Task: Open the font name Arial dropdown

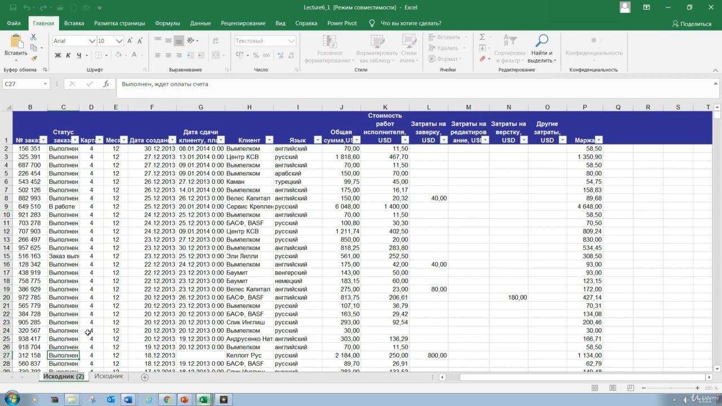Action: coord(92,41)
